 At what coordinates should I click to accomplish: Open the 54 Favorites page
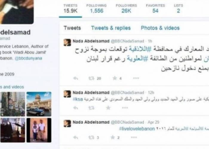[156, 9]
